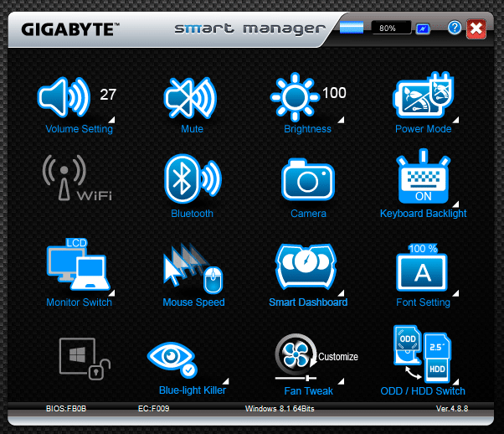The width and height of the screenshot is (504, 434).
Task: Toggle the Camera icon
Action: click(308, 179)
